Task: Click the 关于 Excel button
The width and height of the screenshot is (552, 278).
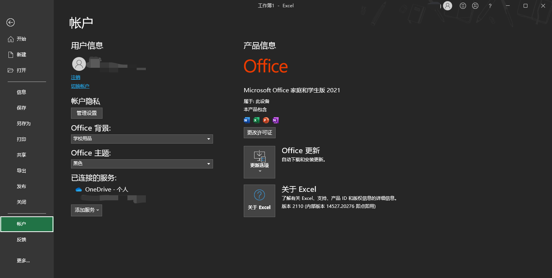Action: pos(259,201)
